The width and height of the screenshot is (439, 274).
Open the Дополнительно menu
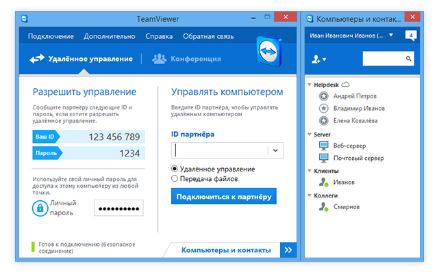(110, 37)
